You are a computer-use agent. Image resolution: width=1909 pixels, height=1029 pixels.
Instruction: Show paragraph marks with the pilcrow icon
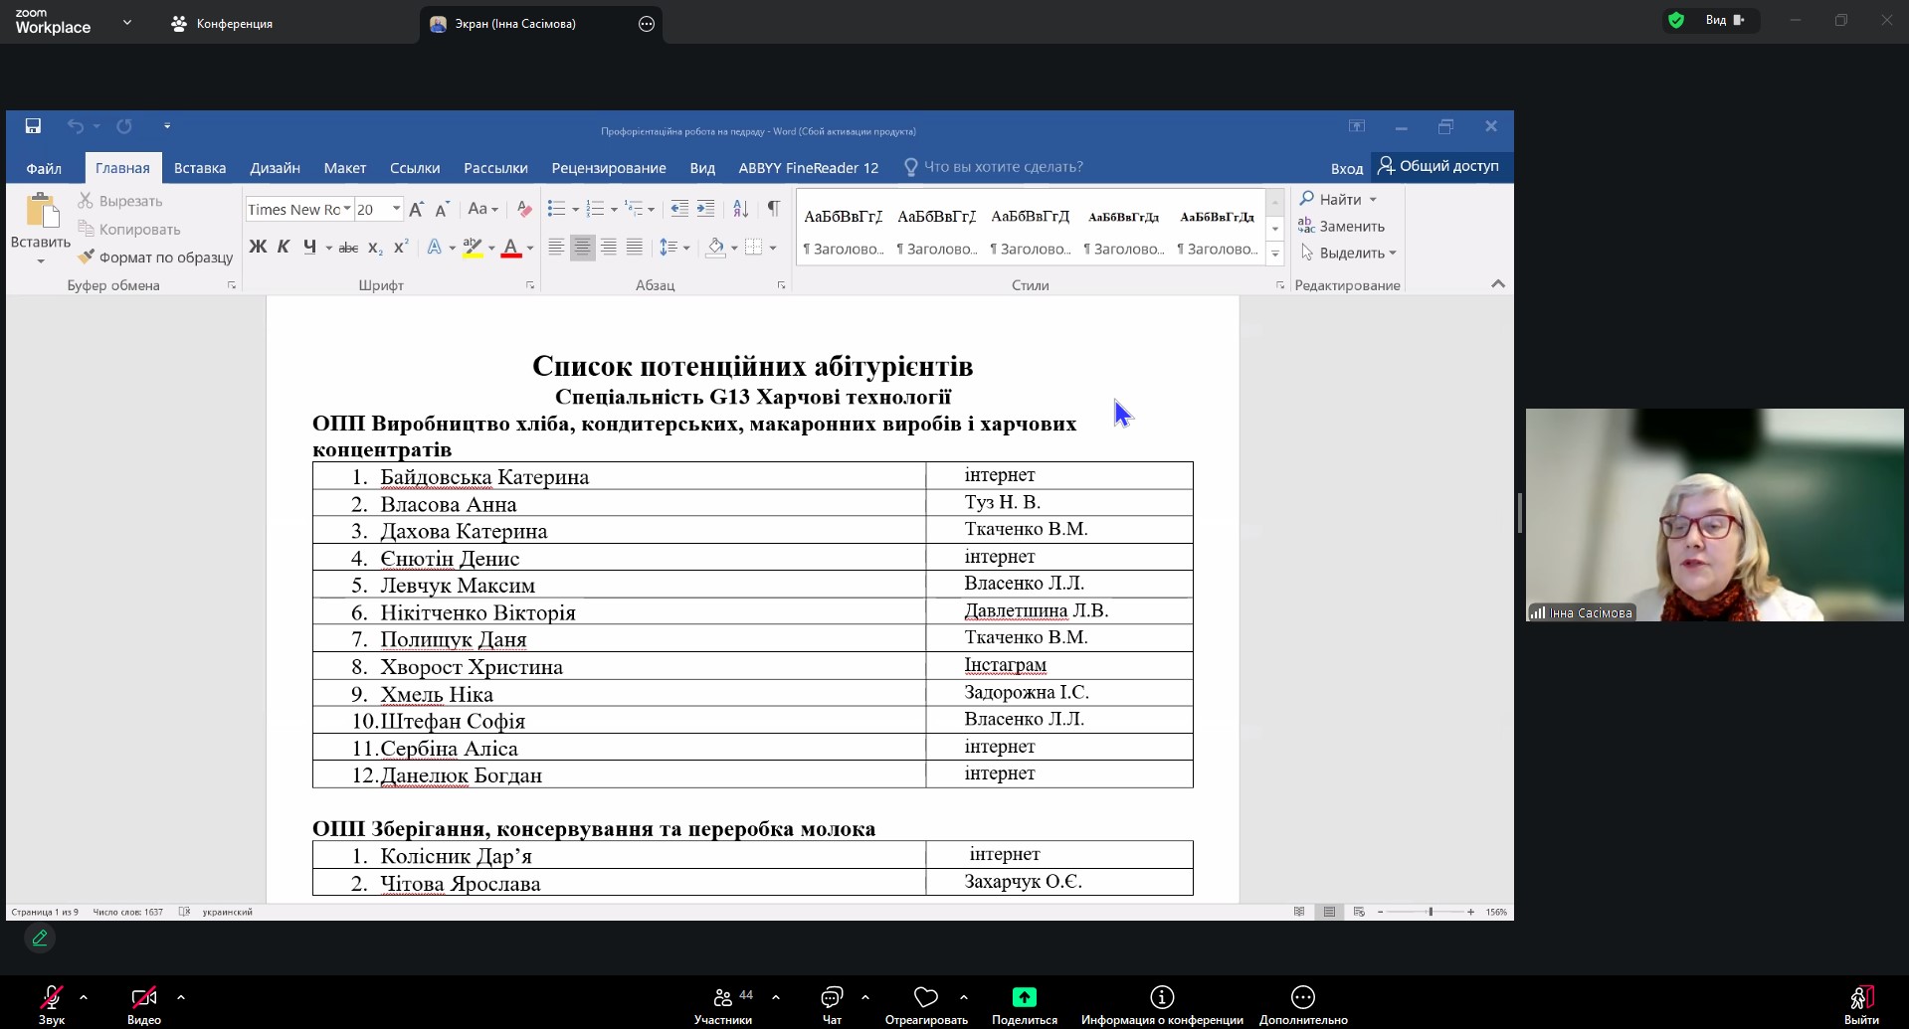773,209
